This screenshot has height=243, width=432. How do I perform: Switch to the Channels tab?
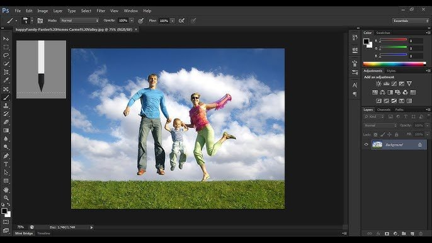point(384,110)
